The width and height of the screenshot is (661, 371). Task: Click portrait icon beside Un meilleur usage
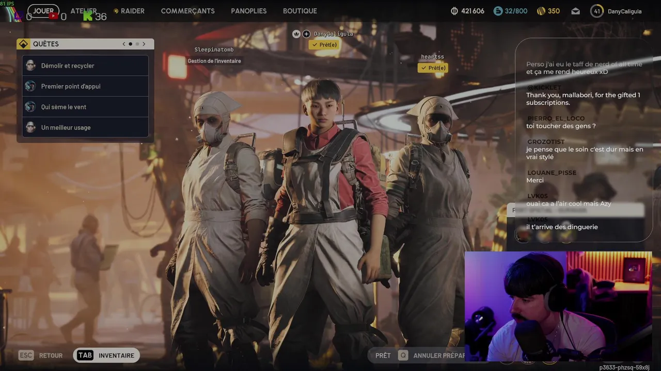click(x=30, y=127)
